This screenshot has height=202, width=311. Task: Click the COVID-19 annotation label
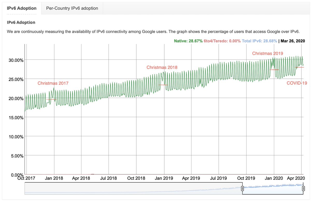click(x=297, y=83)
